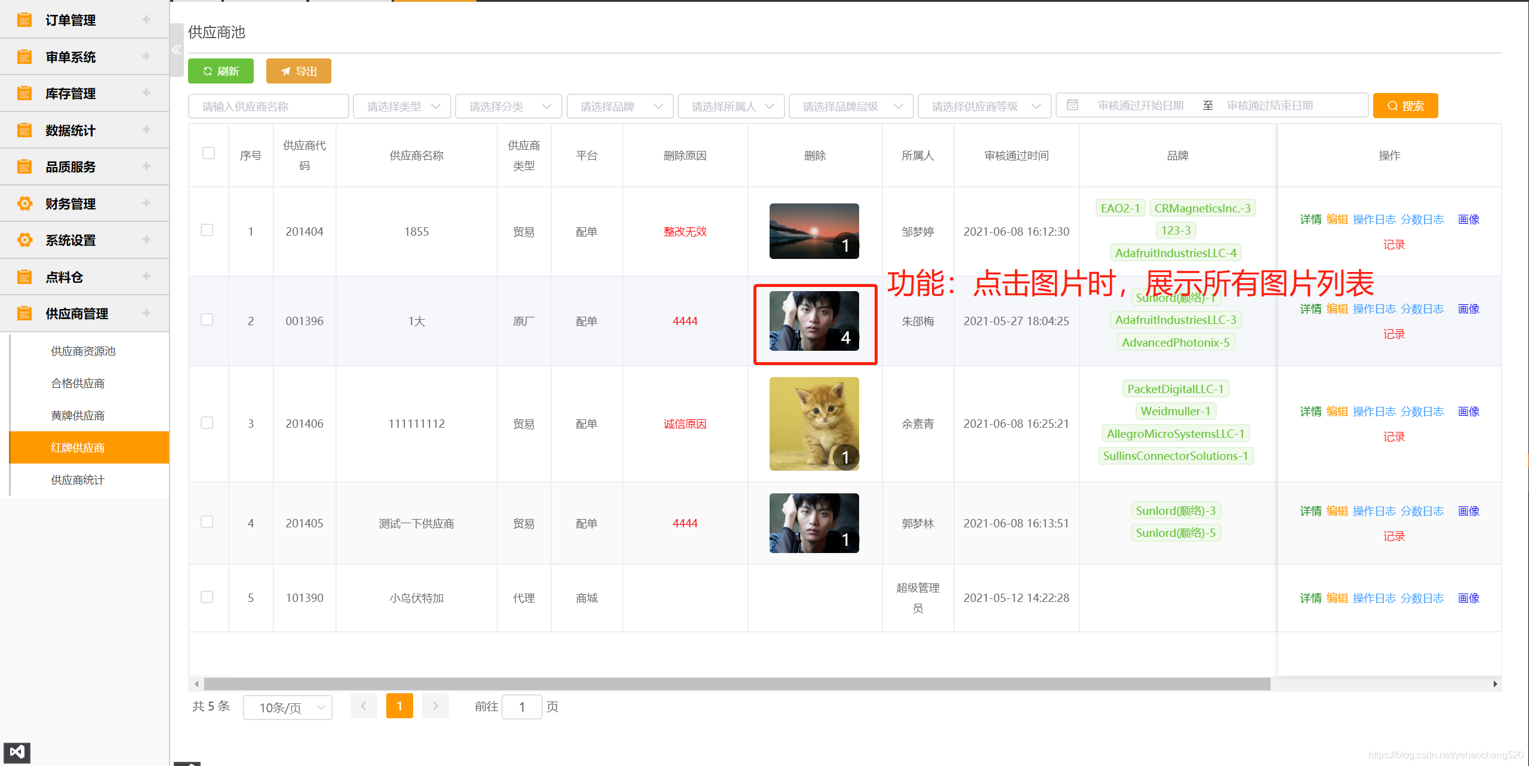Screen dimensions: 1529x766
Task: Click the green 刷新 button
Action: [x=221, y=72]
